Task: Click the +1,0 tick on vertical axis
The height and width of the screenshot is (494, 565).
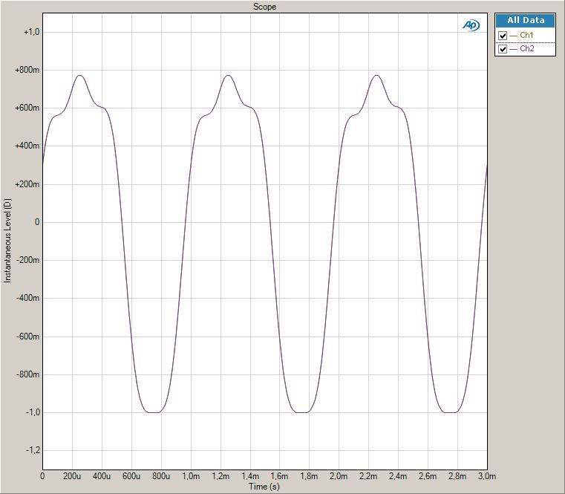Action: (x=30, y=32)
